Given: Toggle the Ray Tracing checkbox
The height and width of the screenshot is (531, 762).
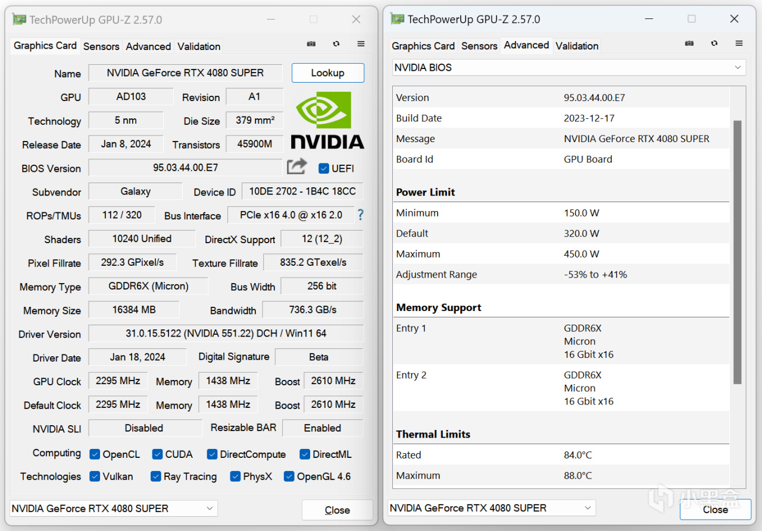Looking at the screenshot, I should (156, 476).
